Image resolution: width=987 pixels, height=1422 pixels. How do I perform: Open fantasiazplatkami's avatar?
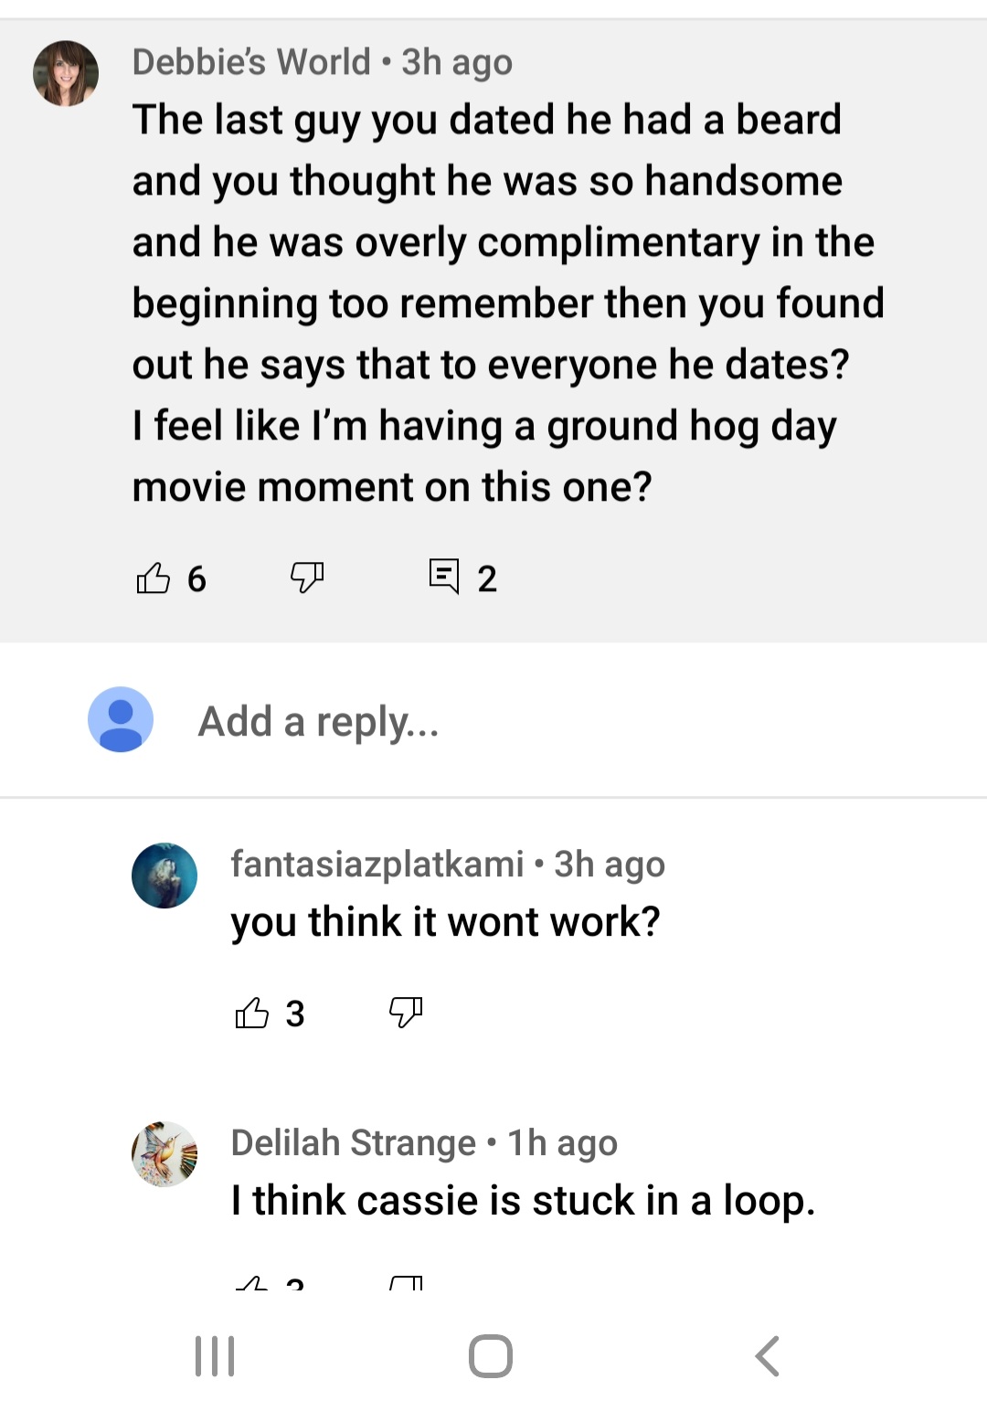[164, 875]
